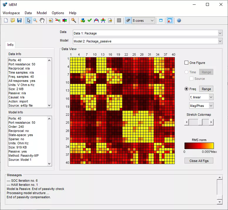
Task: Toggle the Source checkbox
Action: (x=192, y=79)
